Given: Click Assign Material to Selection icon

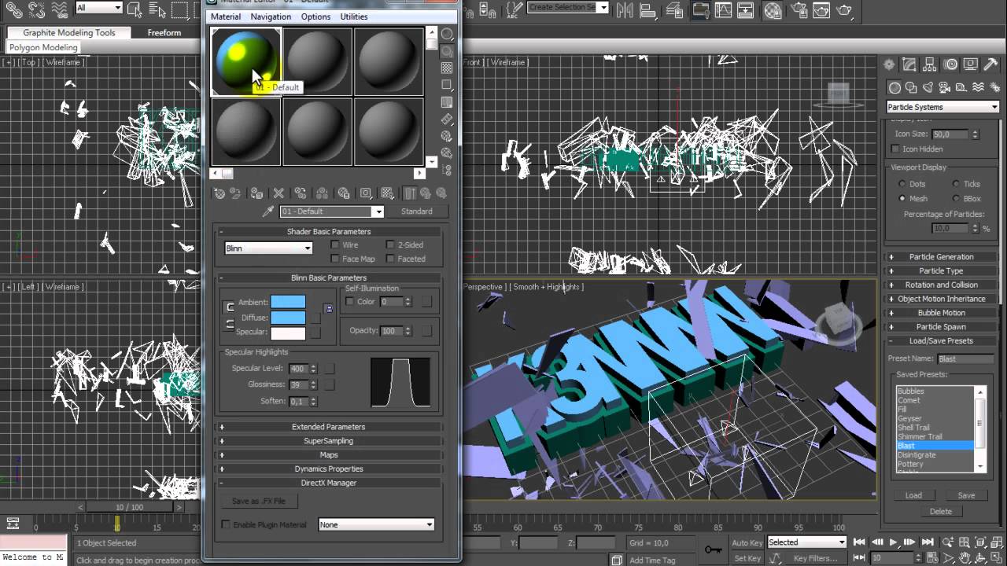Looking at the screenshot, I should click(x=257, y=193).
